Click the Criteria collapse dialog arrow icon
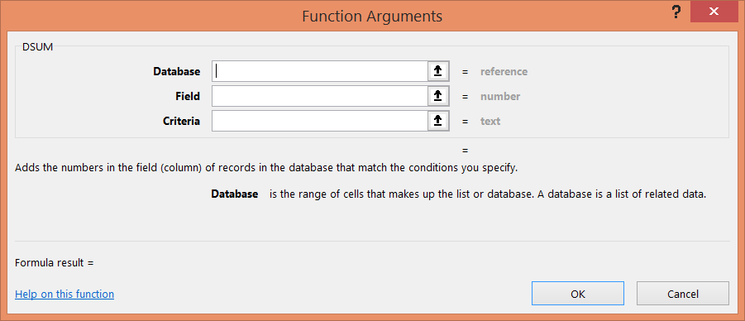The image size is (745, 321). pyautogui.click(x=437, y=121)
